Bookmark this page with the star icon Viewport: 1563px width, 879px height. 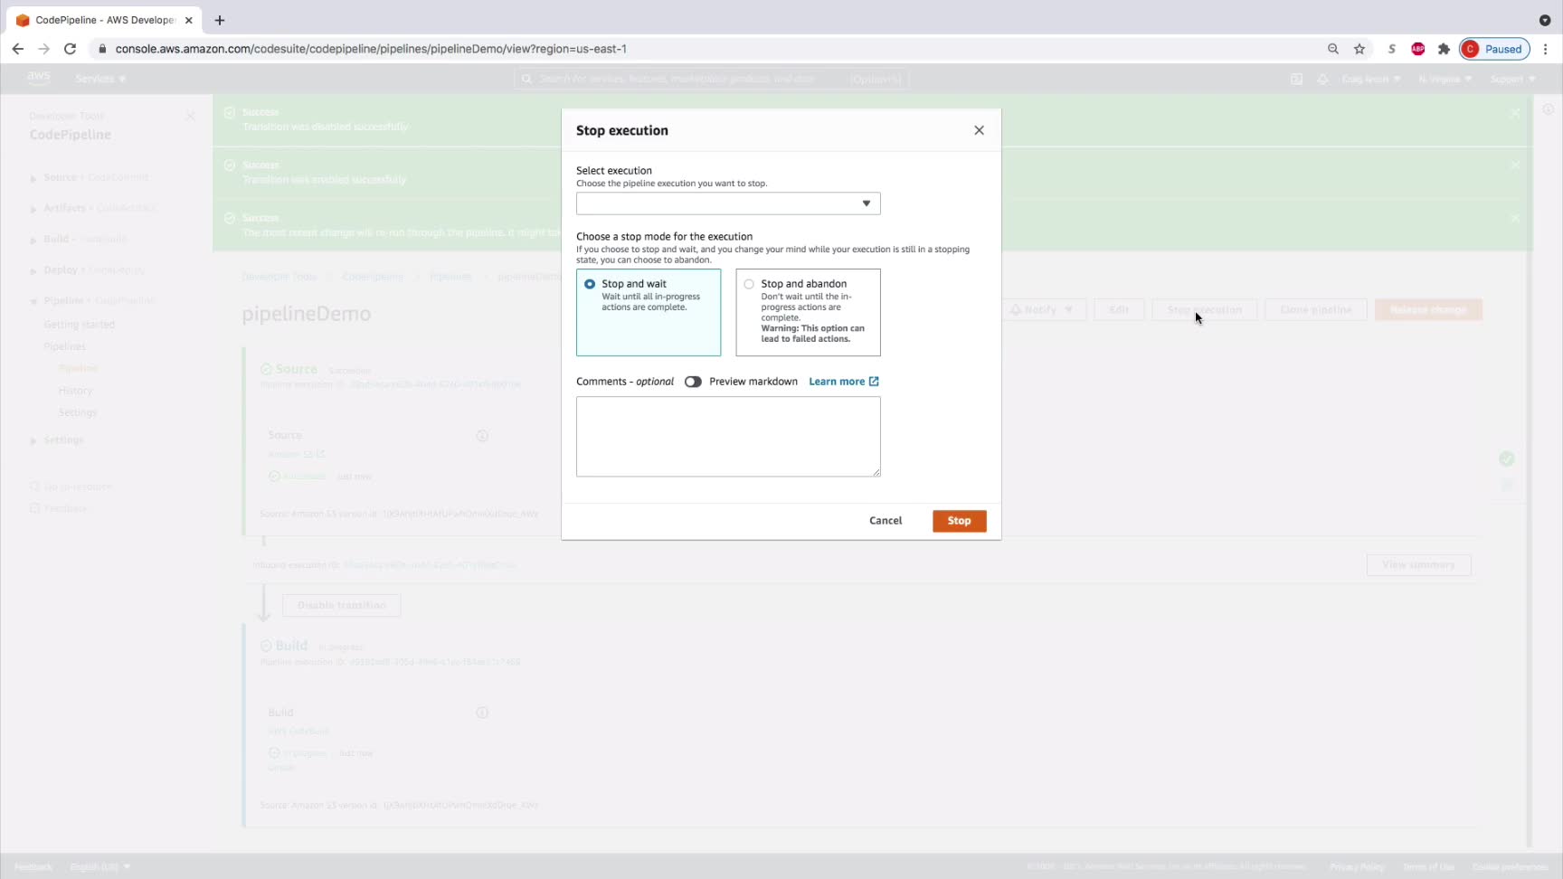pos(1359,49)
